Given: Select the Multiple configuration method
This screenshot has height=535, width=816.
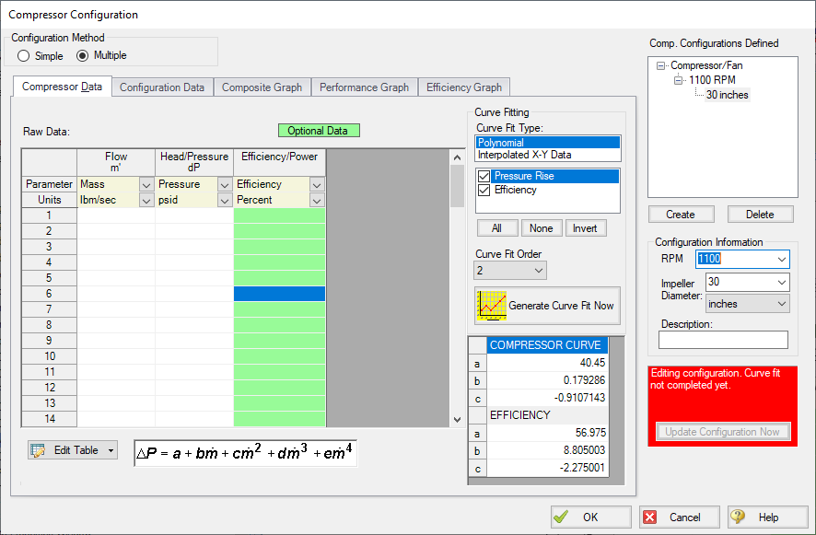Looking at the screenshot, I should (83, 56).
